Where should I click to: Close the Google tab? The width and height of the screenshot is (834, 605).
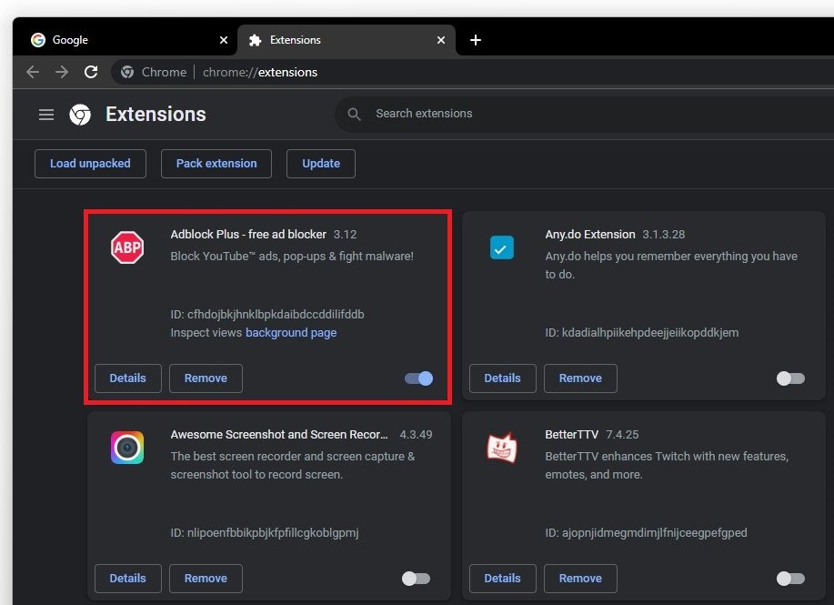[224, 40]
